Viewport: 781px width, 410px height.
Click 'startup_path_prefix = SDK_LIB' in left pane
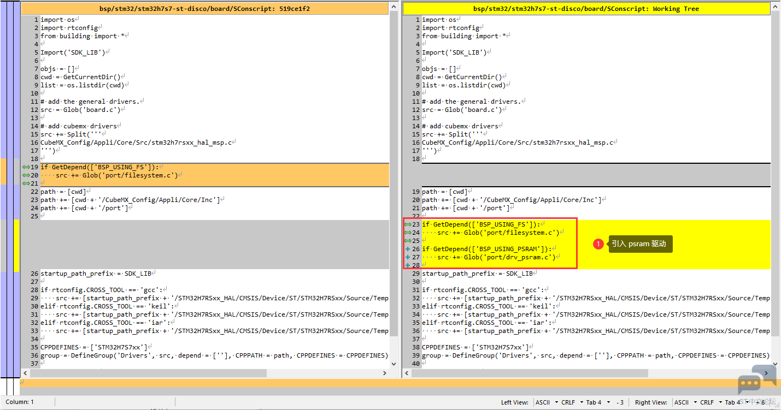(96, 274)
